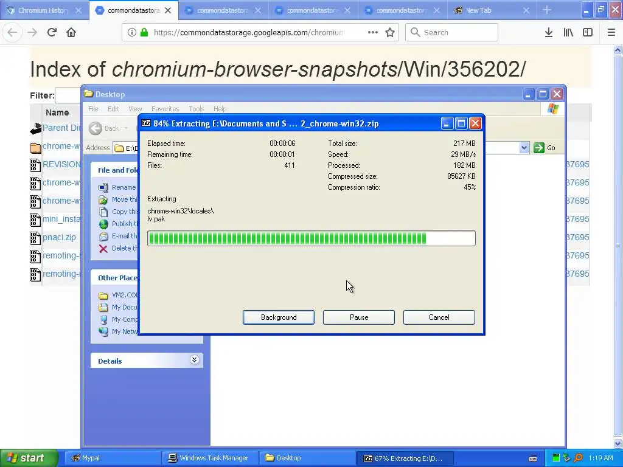The image size is (623, 467).
Task: Send extraction to Background
Action: tap(279, 317)
